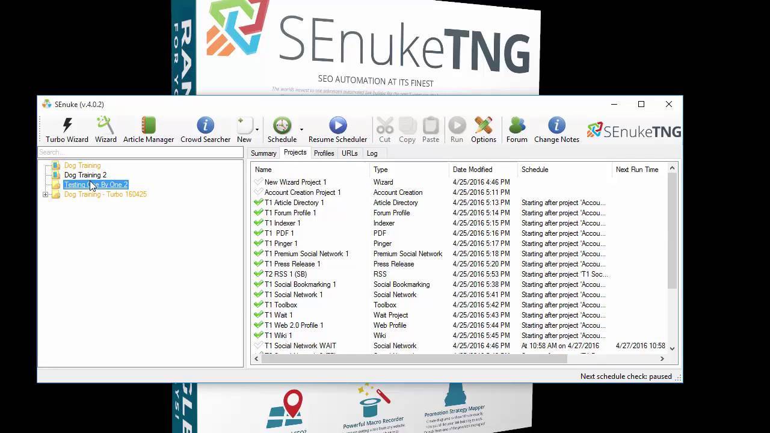The width and height of the screenshot is (770, 433).
Task: Open the Crowd Searcher
Action: pyautogui.click(x=205, y=130)
